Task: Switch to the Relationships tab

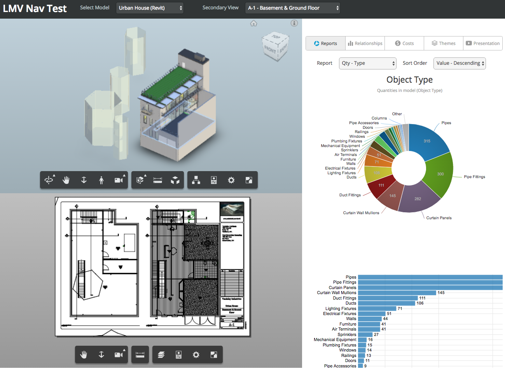Action: (365, 43)
